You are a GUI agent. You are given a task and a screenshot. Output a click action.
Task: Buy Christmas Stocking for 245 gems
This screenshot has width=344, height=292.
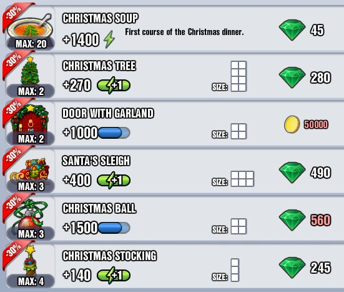coord(305,268)
